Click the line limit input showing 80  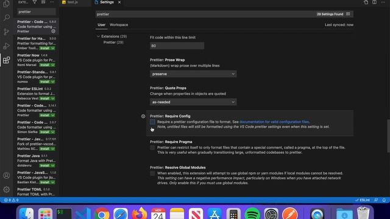click(x=177, y=46)
